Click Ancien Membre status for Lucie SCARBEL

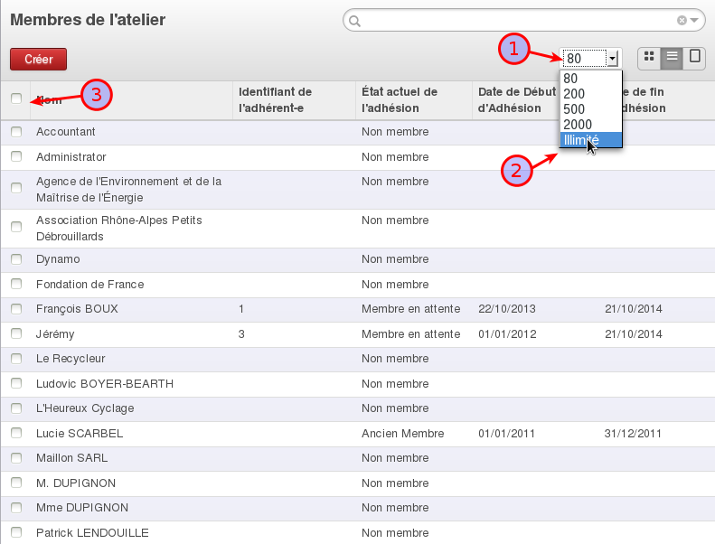tap(402, 433)
